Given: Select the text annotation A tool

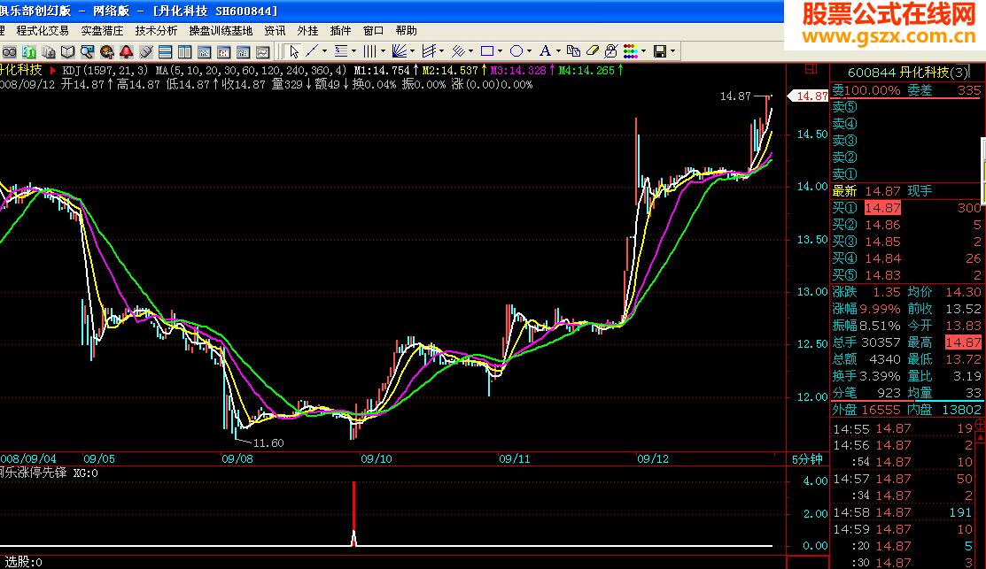Looking at the screenshot, I should tap(545, 51).
